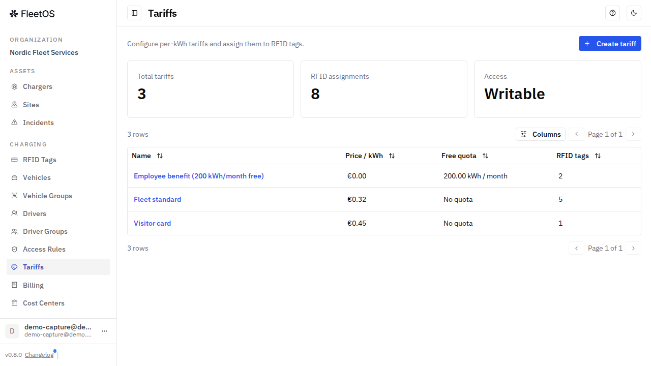The height and width of the screenshot is (366, 651).
Task: Go to next page at bottom
Action: tap(633, 248)
